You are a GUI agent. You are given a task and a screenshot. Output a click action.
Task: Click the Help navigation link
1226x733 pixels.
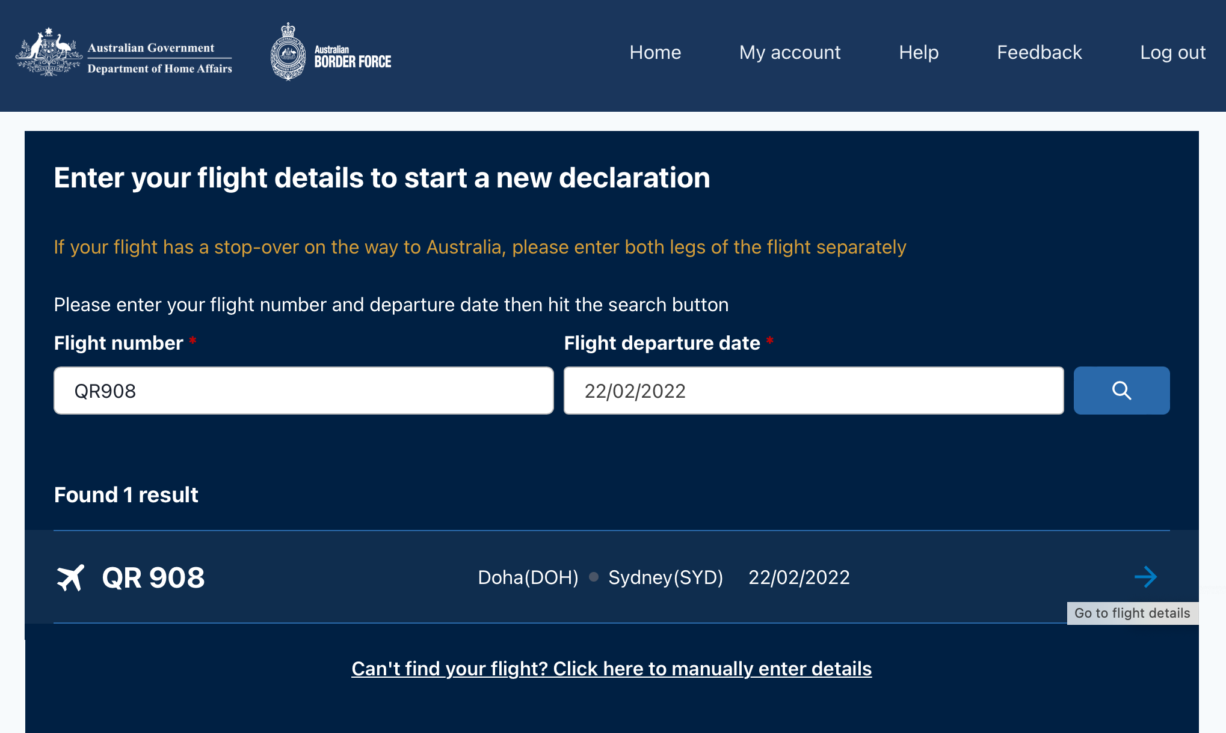coord(919,52)
